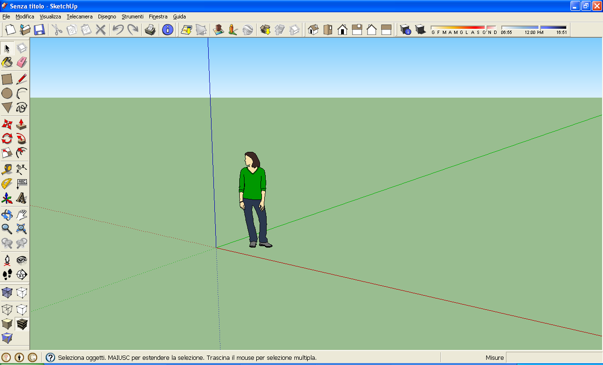
Task: Choose the Walk footprints tool
Action: (7, 274)
